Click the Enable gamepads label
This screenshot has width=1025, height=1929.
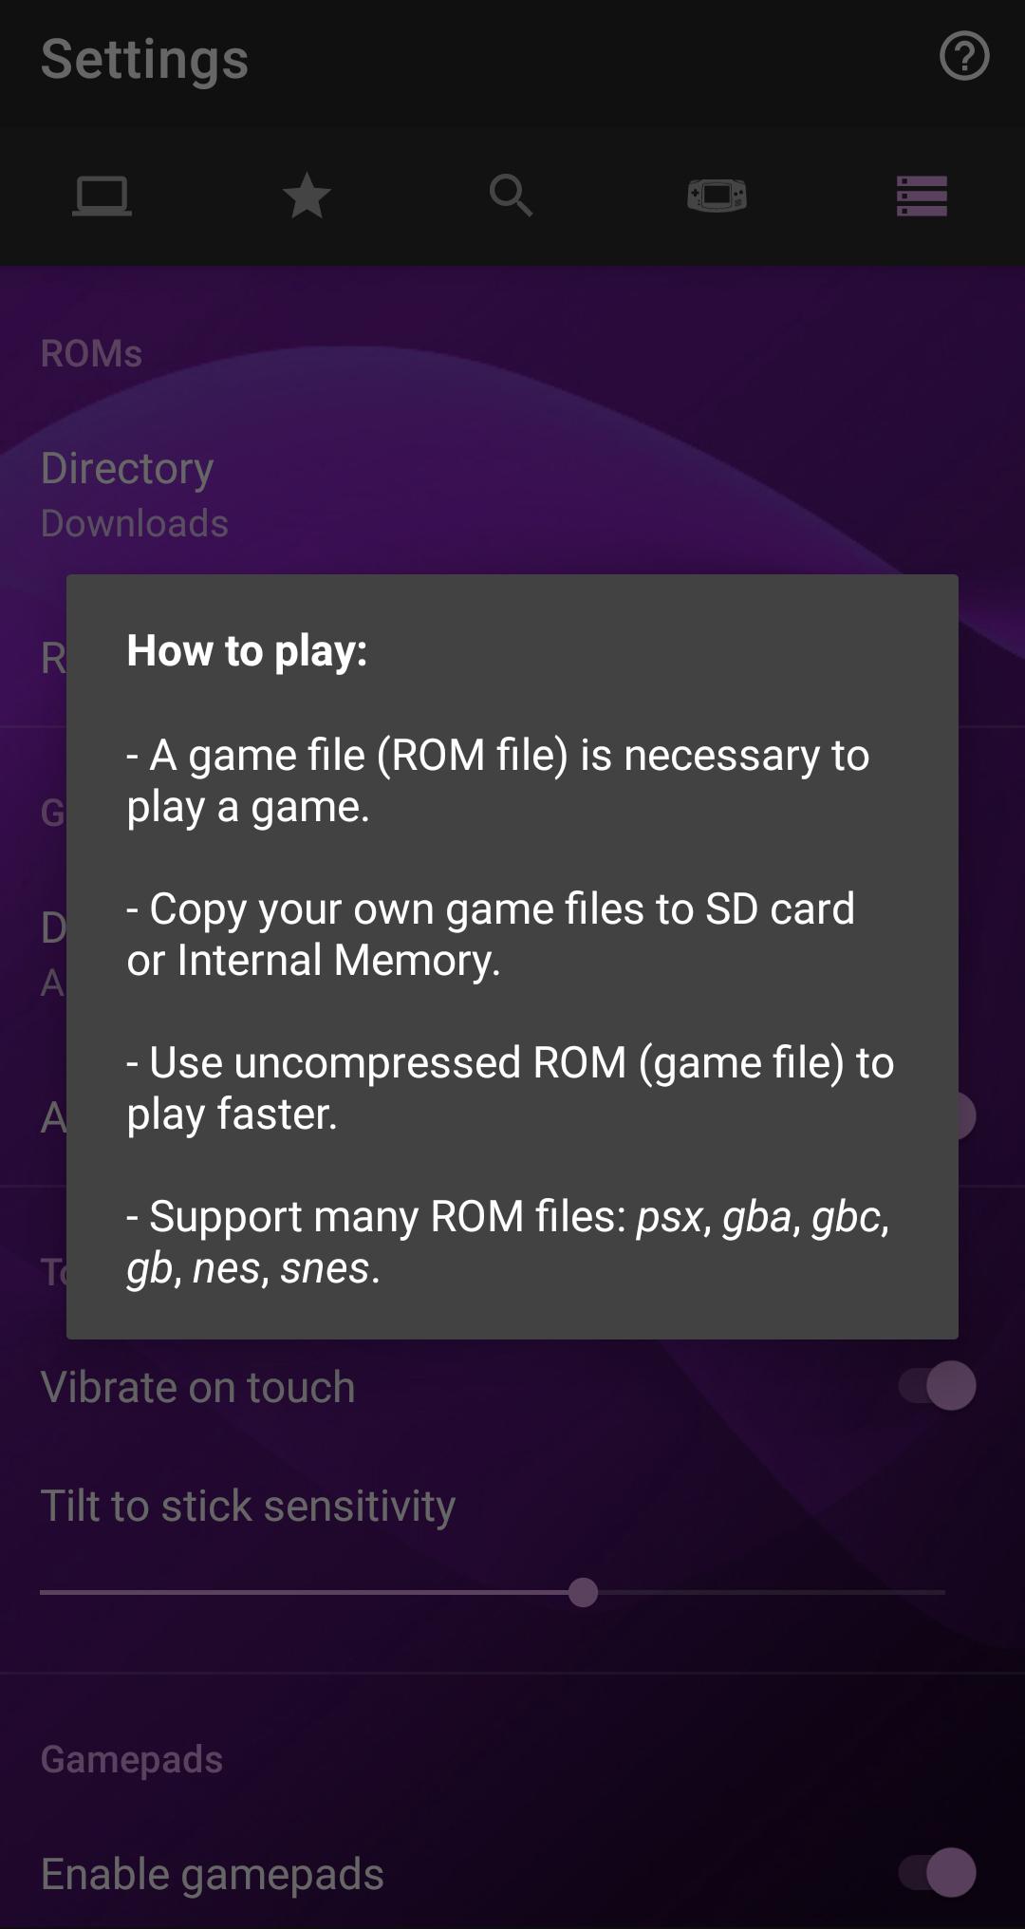(213, 1875)
